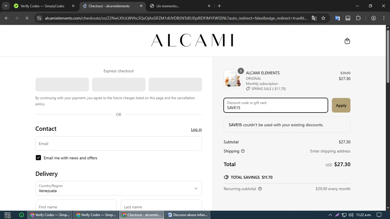Click the recurring subtotal help icon

point(260,189)
